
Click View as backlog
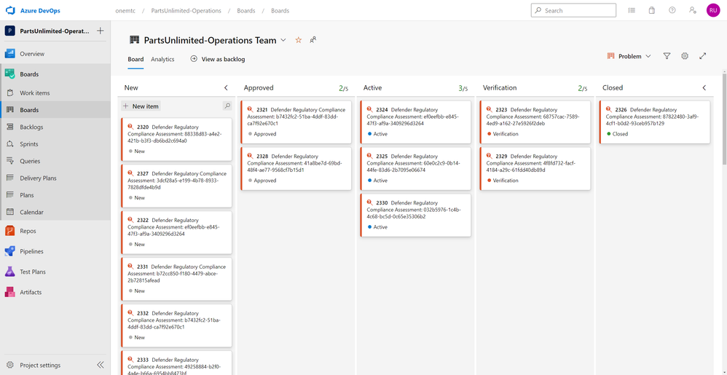pyautogui.click(x=218, y=59)
